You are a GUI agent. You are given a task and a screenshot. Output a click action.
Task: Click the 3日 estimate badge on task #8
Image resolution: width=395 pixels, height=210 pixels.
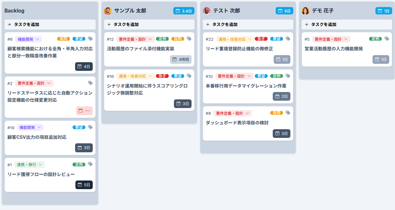(x=281, y=133)
